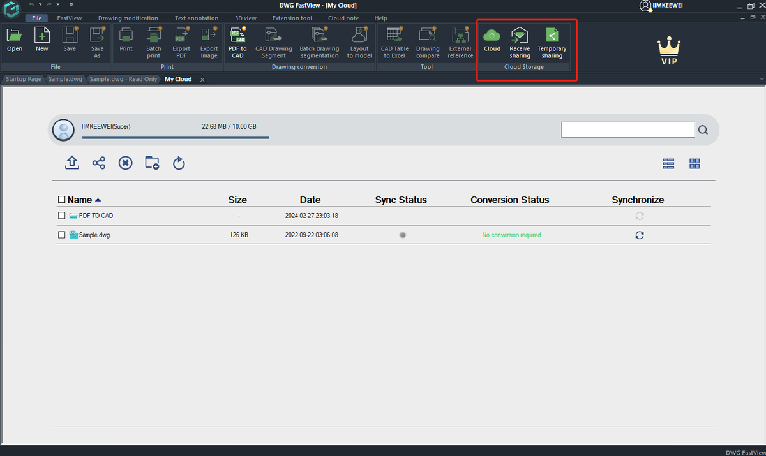
Task: Switch to the Startup Page tab
Action: 24,79
